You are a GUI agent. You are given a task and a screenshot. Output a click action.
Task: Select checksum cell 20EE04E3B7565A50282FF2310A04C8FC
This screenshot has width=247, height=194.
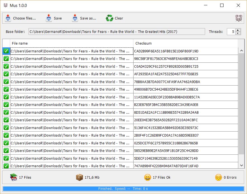click(x=186, y=120)
